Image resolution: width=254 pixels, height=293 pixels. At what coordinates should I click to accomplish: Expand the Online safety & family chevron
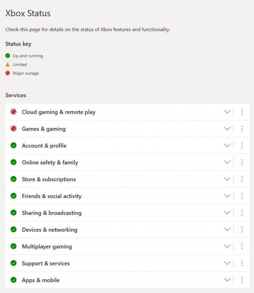227,162
